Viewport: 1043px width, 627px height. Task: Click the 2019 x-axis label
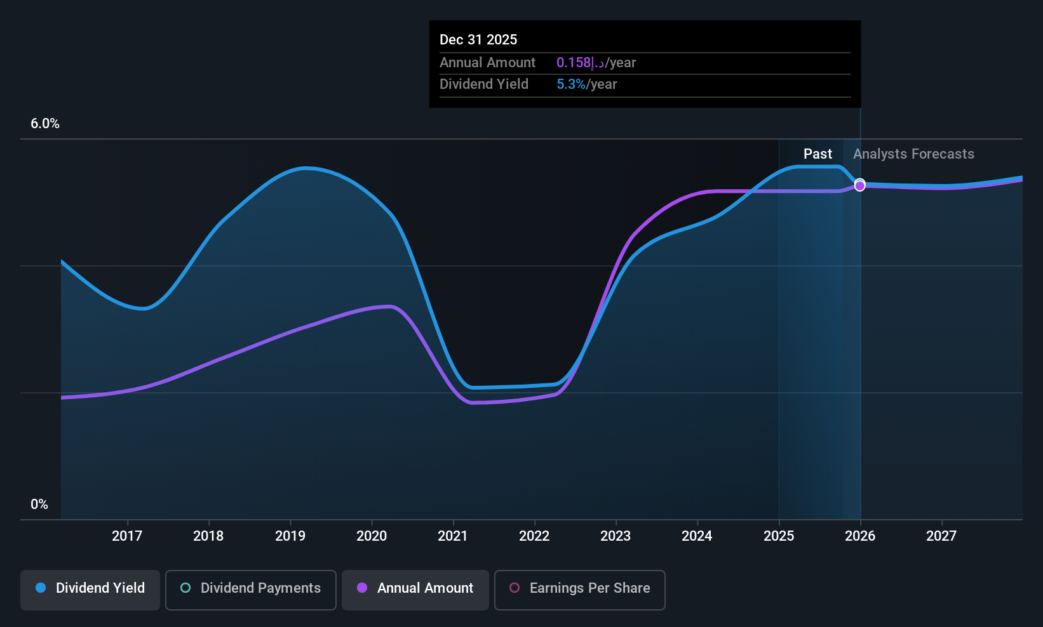[x=290, y=536]
